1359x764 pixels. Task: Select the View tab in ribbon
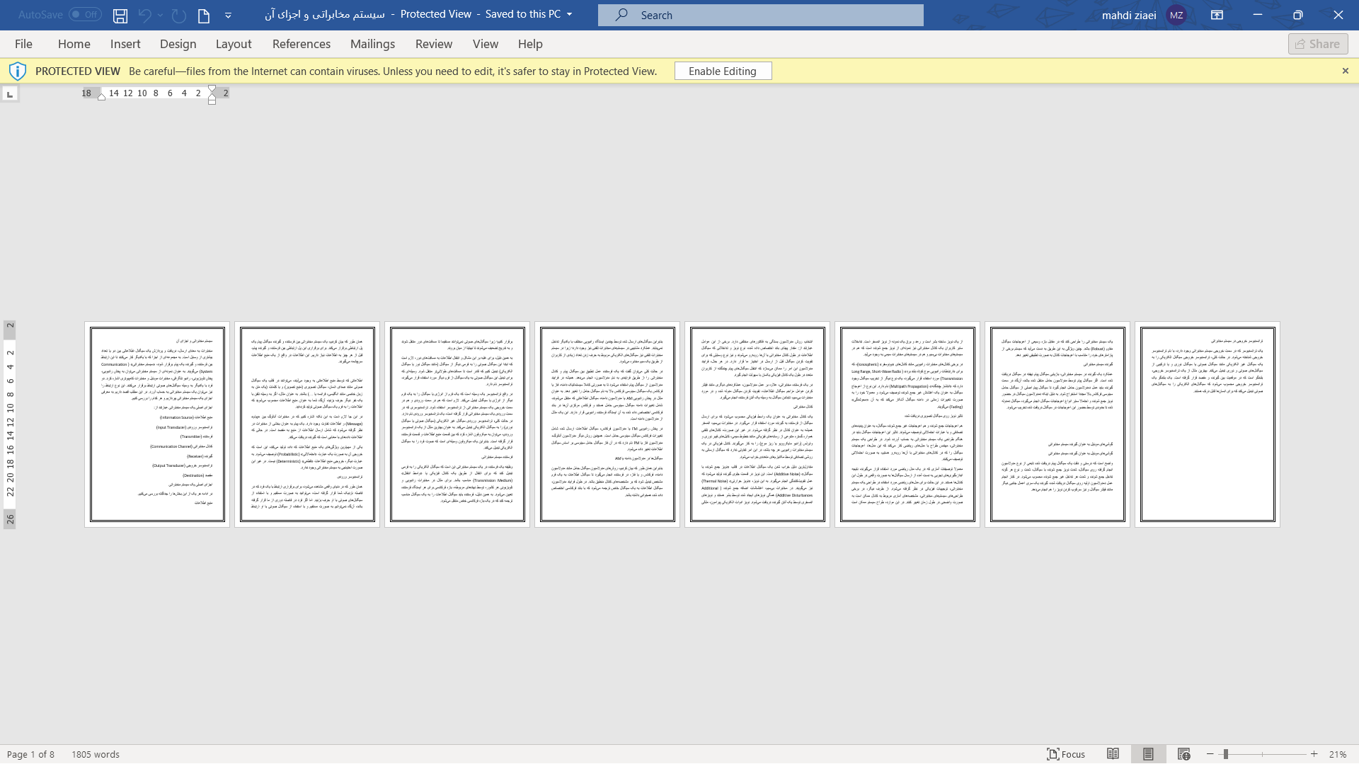pyautogui.click(x=484, y=44)
